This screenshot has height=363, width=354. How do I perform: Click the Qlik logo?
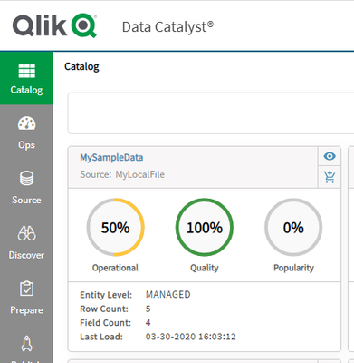54,25
